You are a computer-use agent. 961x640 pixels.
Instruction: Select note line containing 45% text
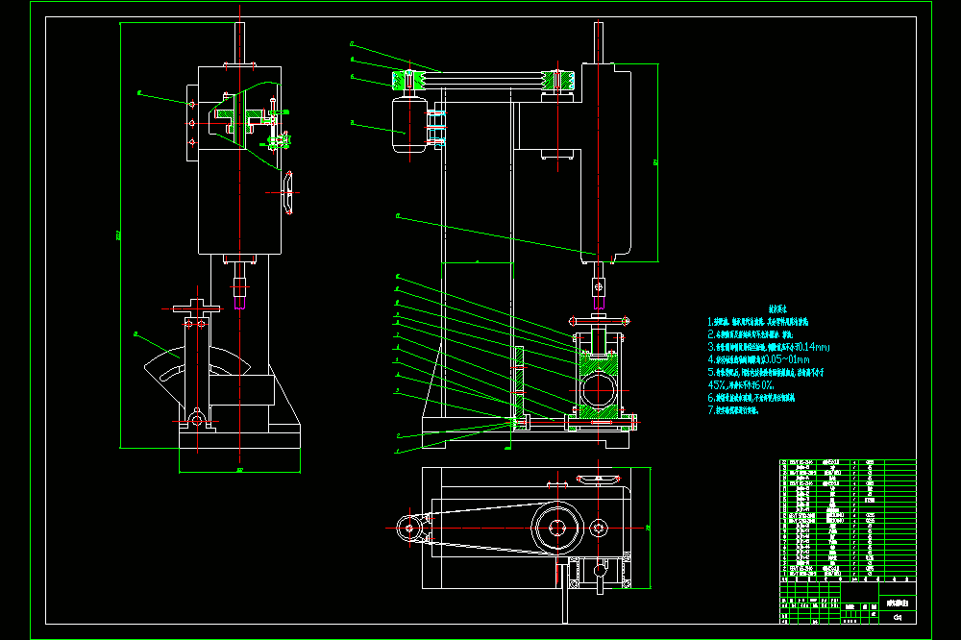[x=740, y=385]
